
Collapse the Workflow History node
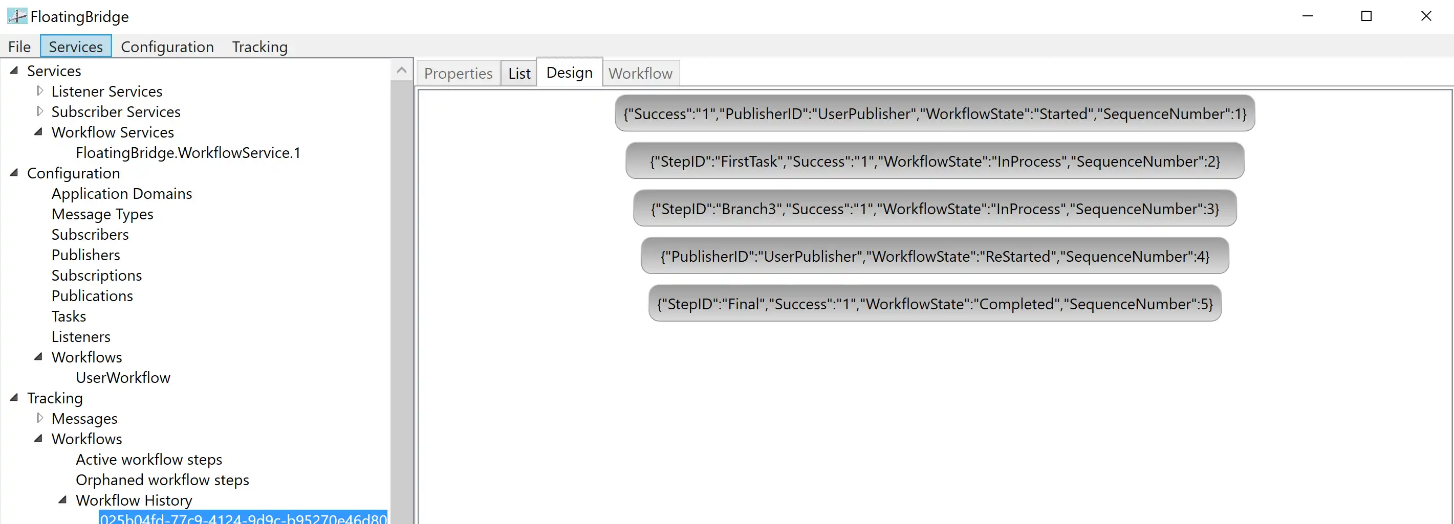[63, 500]
